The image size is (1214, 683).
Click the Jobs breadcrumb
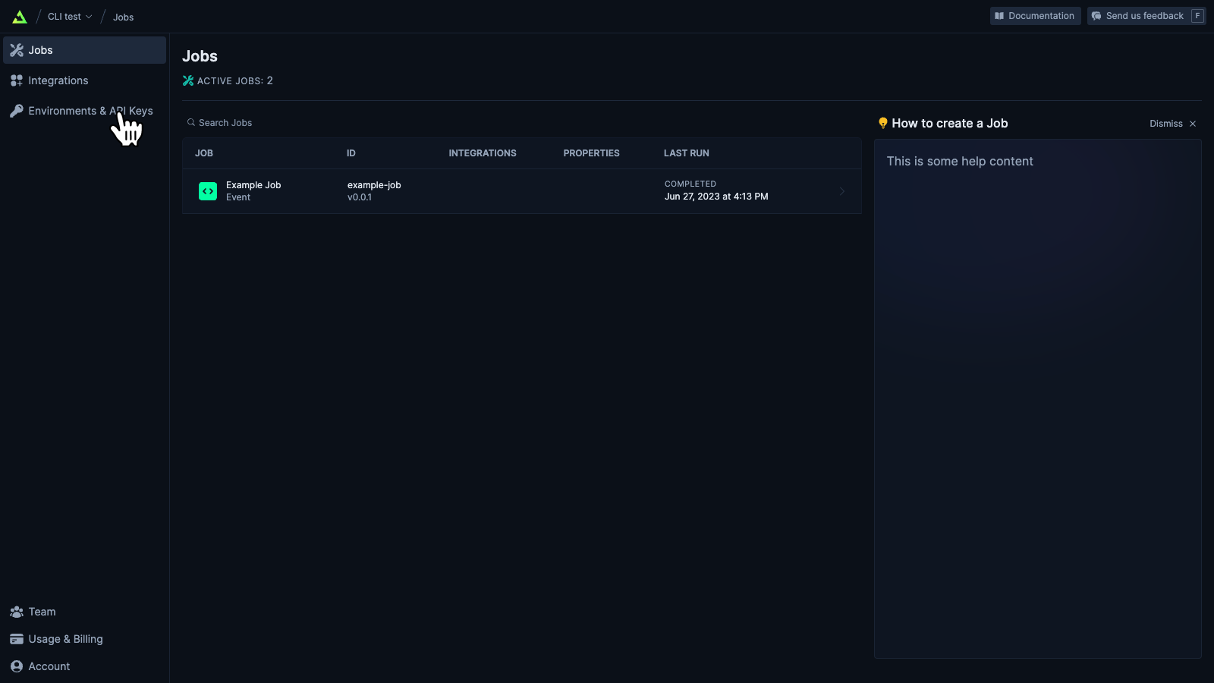[x=124, y=17]
